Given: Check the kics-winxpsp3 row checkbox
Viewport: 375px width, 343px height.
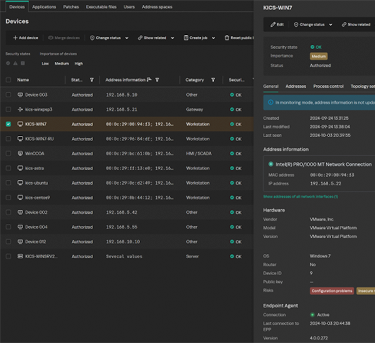Looking at the screenshot, I should coord(8,109).
